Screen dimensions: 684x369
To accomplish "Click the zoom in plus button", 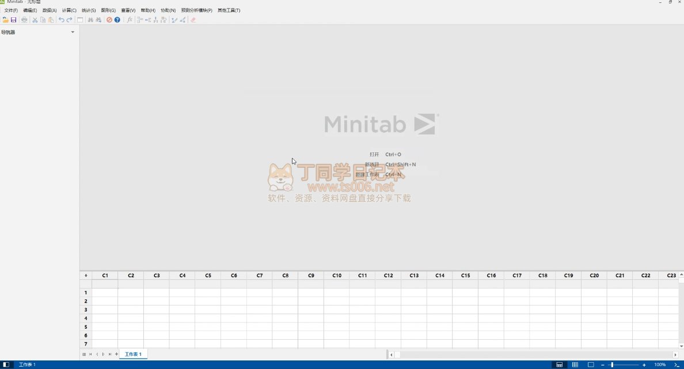I will click(644, 364).
